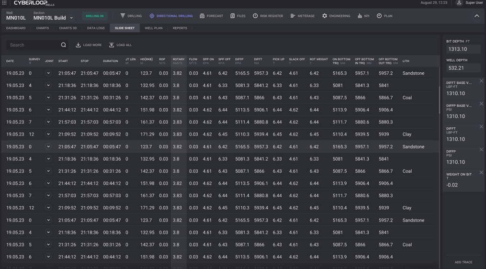Open the Meterage page
Screen dimensions: 486x269
coord(302,16)
